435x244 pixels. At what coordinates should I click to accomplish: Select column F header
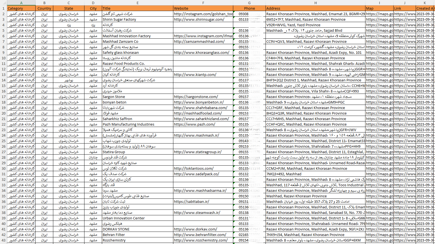pyautogui.click(x=203, y=3)
